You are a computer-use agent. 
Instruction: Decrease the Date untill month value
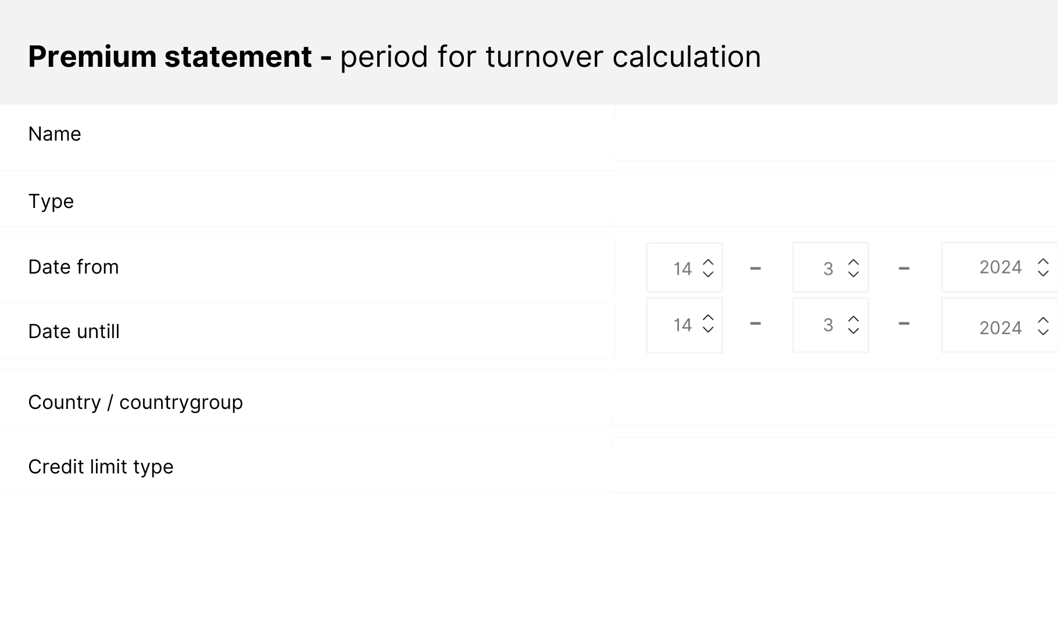853,331
